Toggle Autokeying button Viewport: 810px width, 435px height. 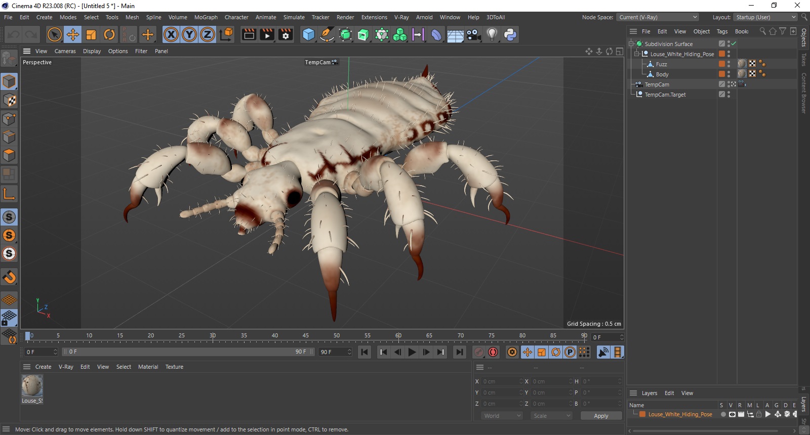click(x=493, y=352)
